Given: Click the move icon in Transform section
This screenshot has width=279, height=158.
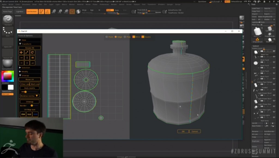Looking at the screenshot, I should [x=21, y=52].
